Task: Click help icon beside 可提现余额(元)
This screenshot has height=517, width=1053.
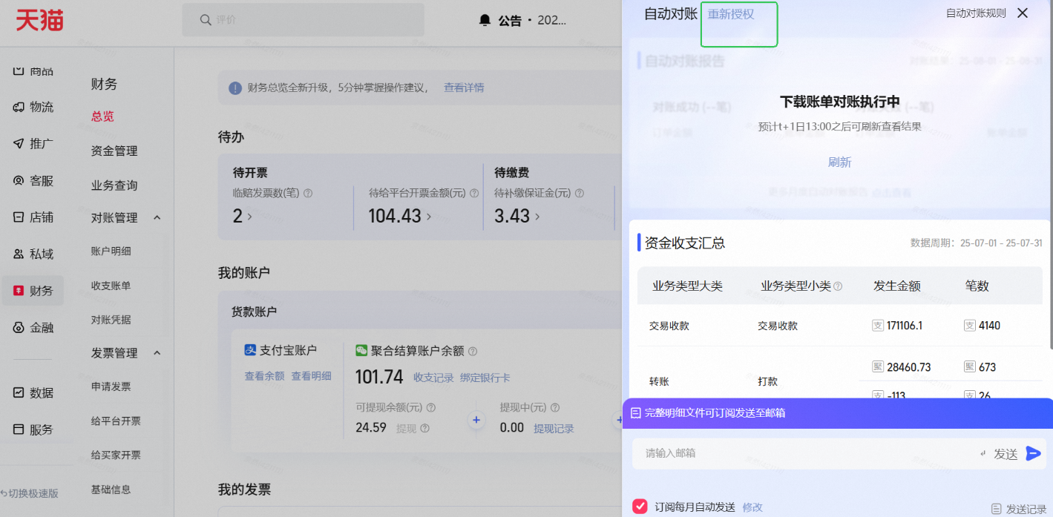Action: point(430,407)
